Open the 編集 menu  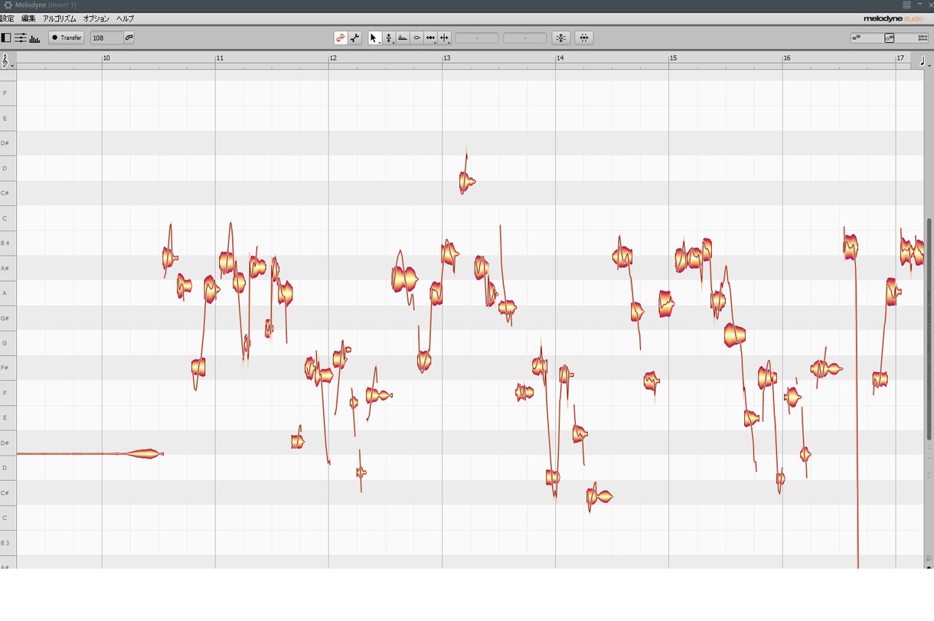[x=28, y=18]
